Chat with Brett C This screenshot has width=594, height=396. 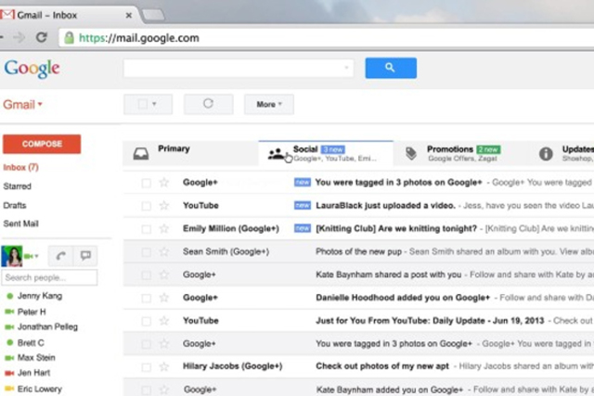coord(31,342)
